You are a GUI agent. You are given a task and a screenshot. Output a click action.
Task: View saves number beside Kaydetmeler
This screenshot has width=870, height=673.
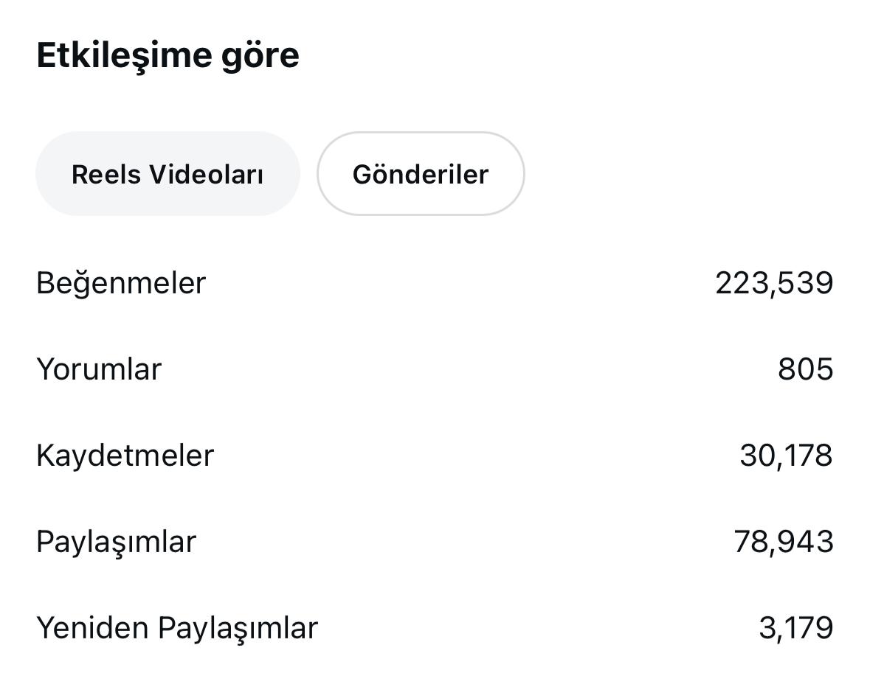786,456
